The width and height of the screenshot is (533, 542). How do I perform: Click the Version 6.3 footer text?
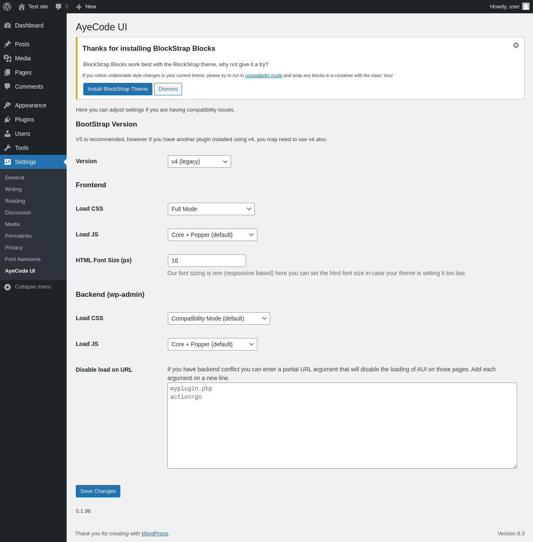[511, 533]
